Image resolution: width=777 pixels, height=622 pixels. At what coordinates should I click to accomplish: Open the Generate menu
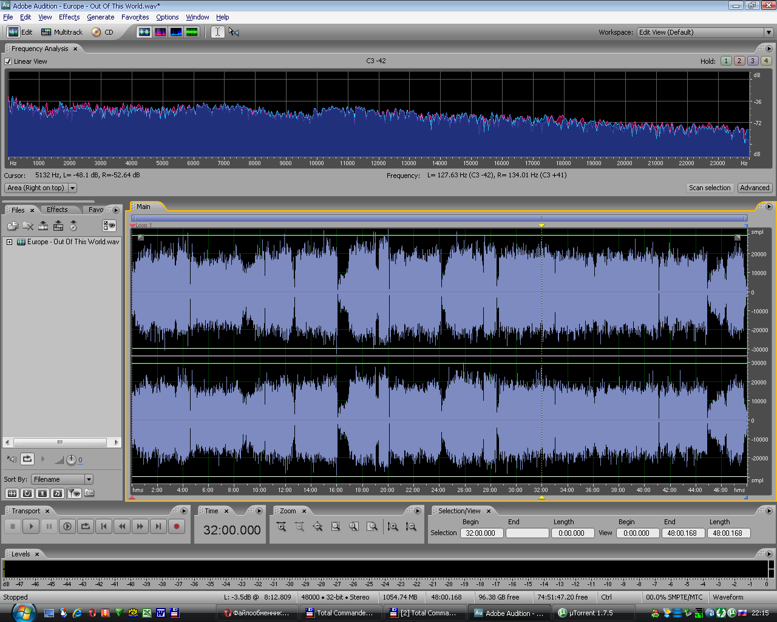pos(101,17)
